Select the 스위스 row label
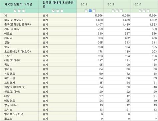 point(8,110)
